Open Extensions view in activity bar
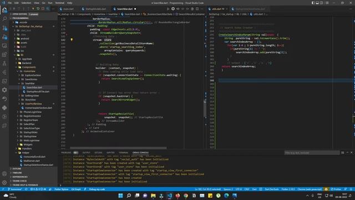355x200 pixels. [x=4, y=54]
